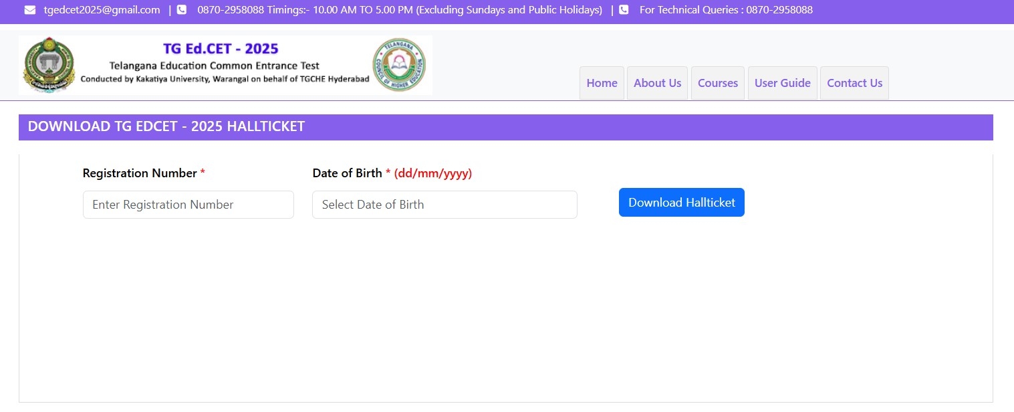Open the Select Date of Birth field
Image resolution: width=1014 pixels, height=412 pixels.
(445, 205)
